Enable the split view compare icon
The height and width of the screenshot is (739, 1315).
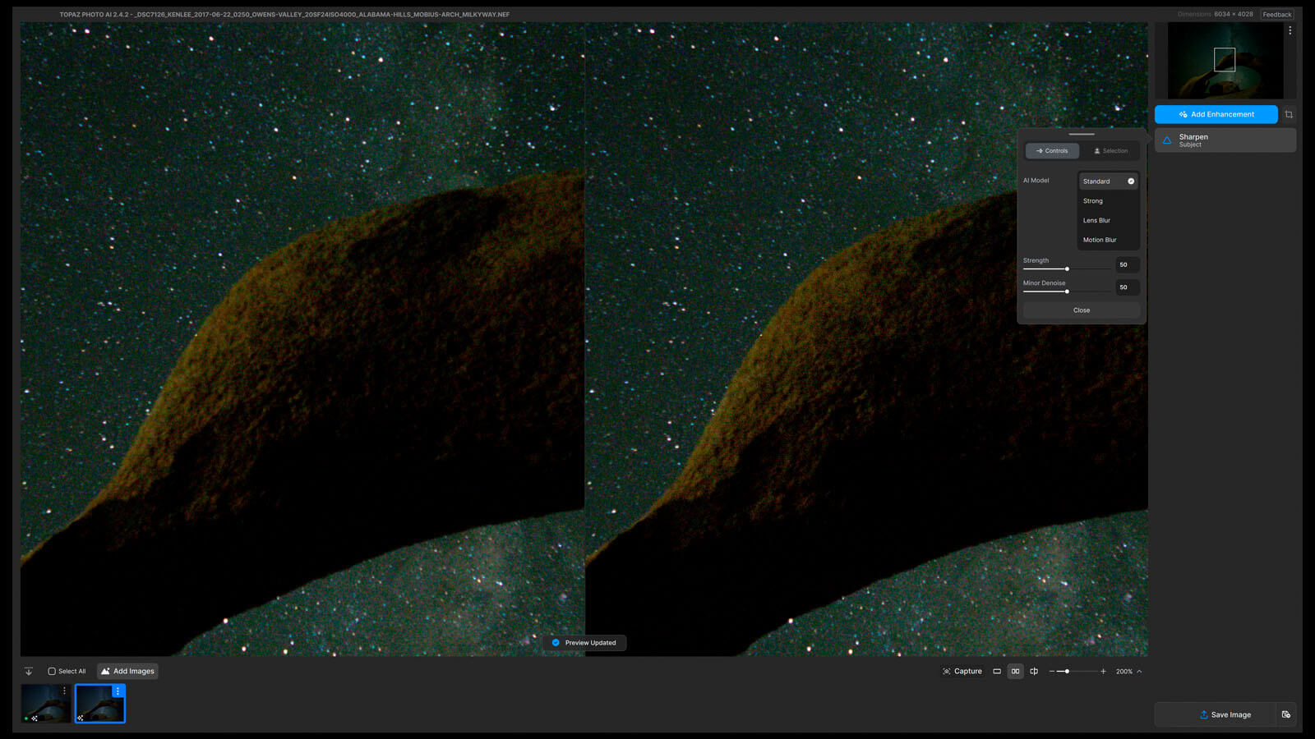[1034, 672]
